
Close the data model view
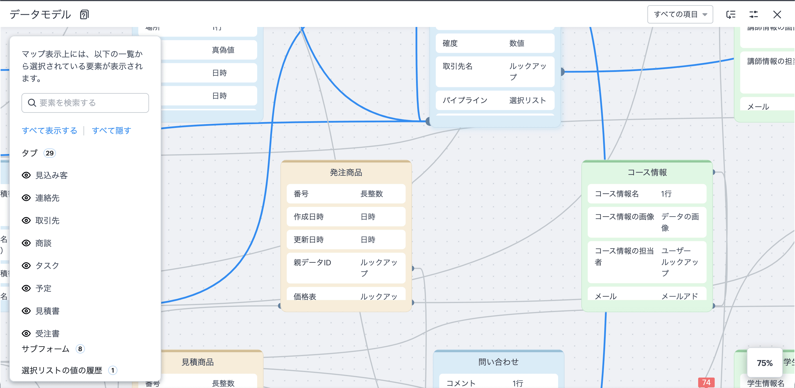[x=777, y=14]
